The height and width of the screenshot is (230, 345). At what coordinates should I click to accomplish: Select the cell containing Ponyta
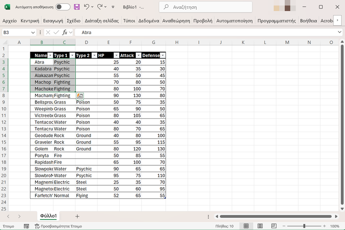41,155
